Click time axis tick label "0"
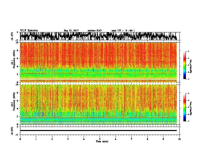The image size is (202, 156). point(20,139)
